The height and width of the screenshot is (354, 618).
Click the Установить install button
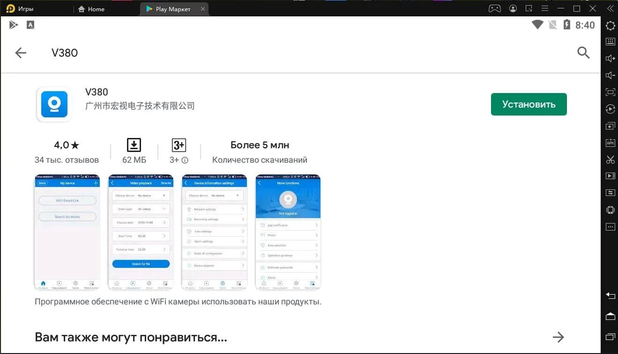[529, 104]
